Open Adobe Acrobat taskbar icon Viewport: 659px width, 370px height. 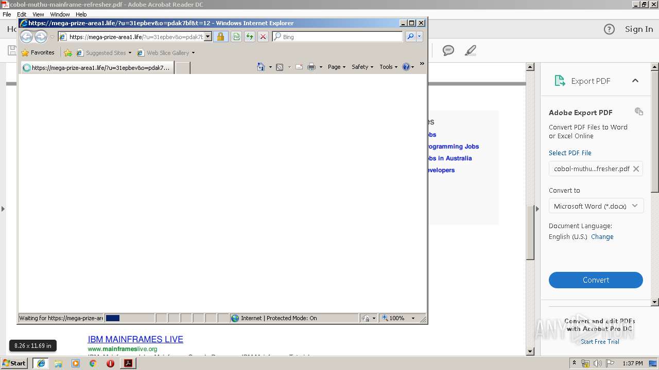[x=128, y=363]
